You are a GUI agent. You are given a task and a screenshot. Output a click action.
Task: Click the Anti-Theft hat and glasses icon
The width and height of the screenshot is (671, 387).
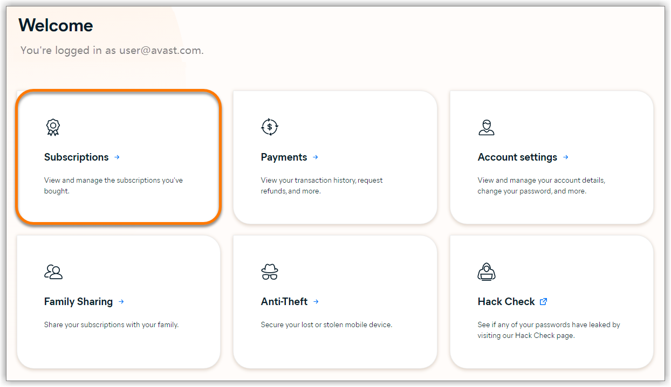tap(270, 272)
